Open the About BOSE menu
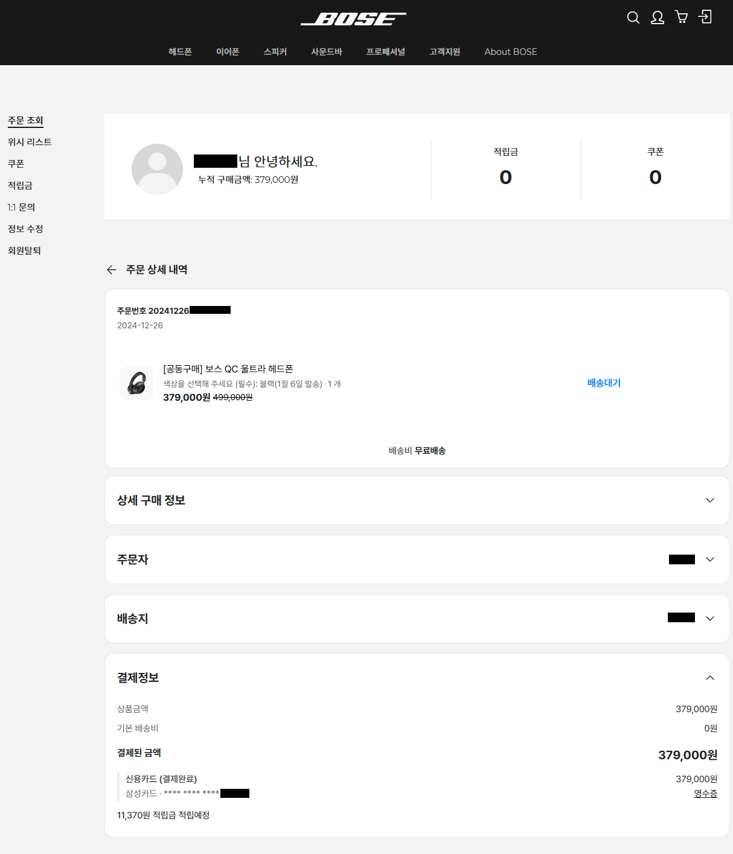This screenshot has width=733, height=854. [x=511, y=52]
